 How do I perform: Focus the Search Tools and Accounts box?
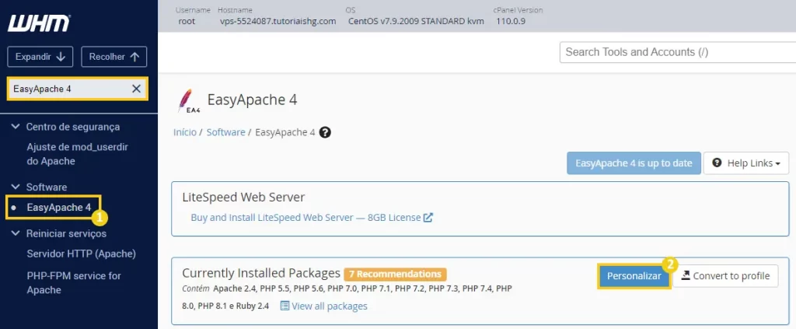coord(678,52)
